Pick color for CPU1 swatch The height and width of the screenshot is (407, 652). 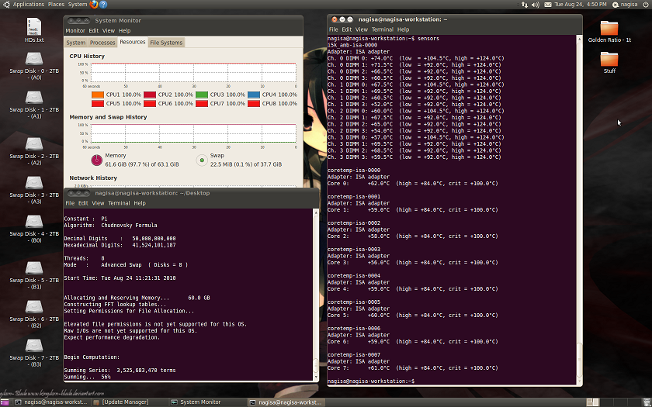97,95
